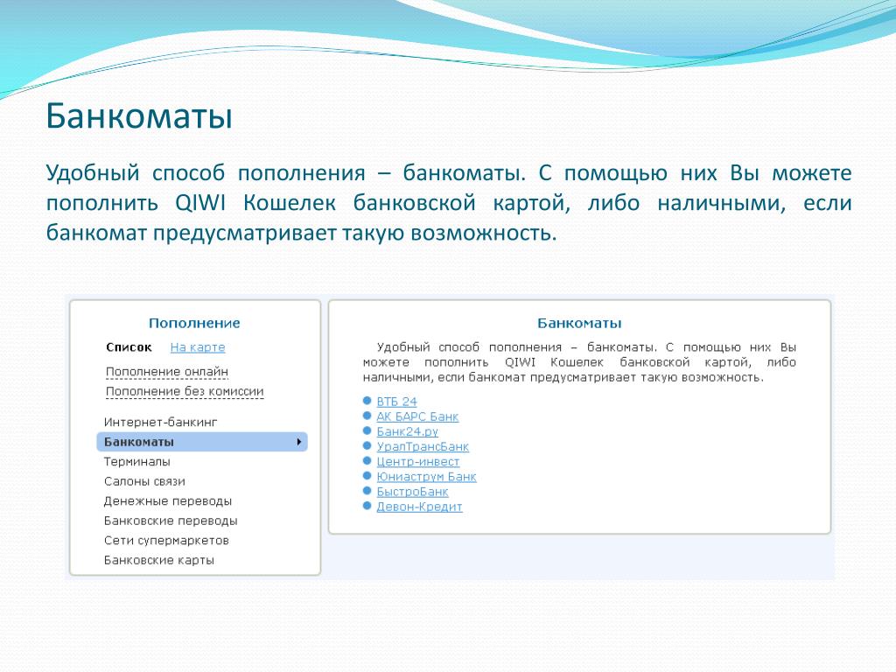Select Терминалы in the menu
This screenshot has height=672, width=896.
pyautogui.click(x=137, y=462)
